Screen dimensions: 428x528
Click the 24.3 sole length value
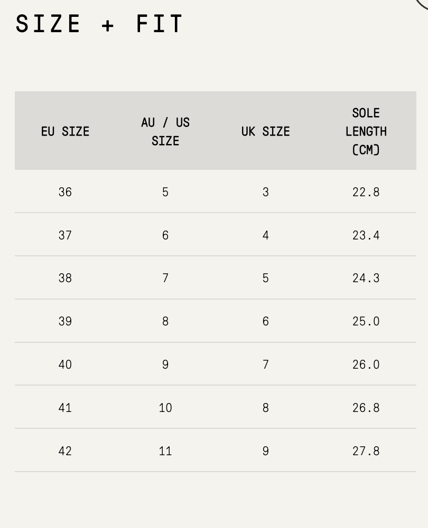pyautogui.click(x=366, y=278)
